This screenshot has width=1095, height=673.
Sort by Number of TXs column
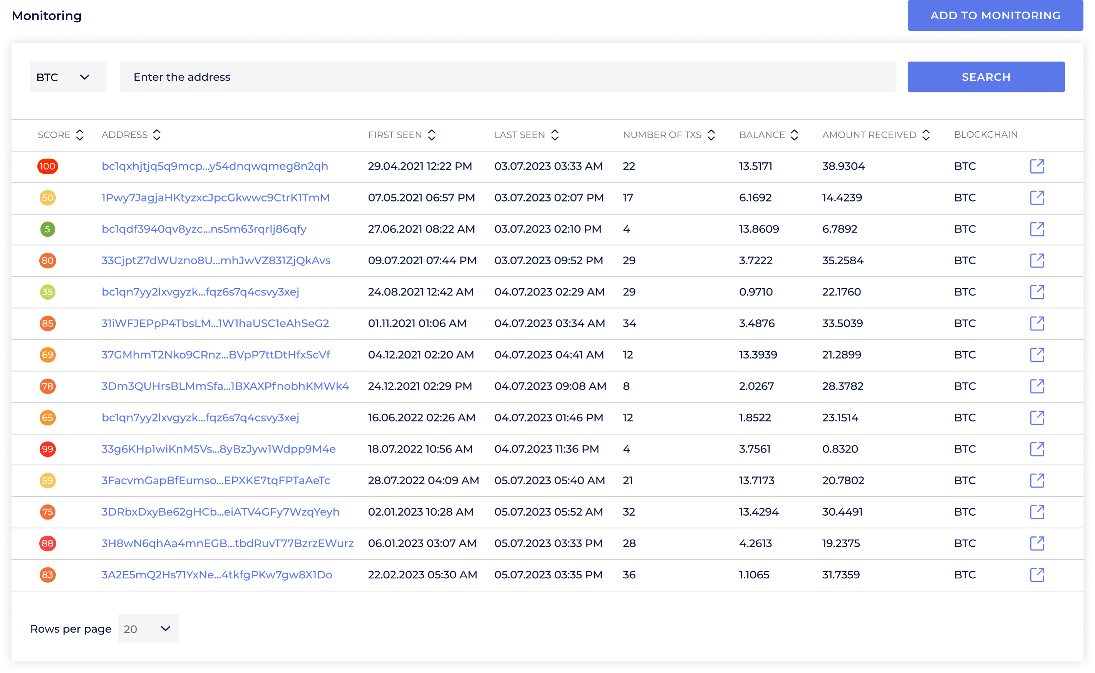click(711, 135)
